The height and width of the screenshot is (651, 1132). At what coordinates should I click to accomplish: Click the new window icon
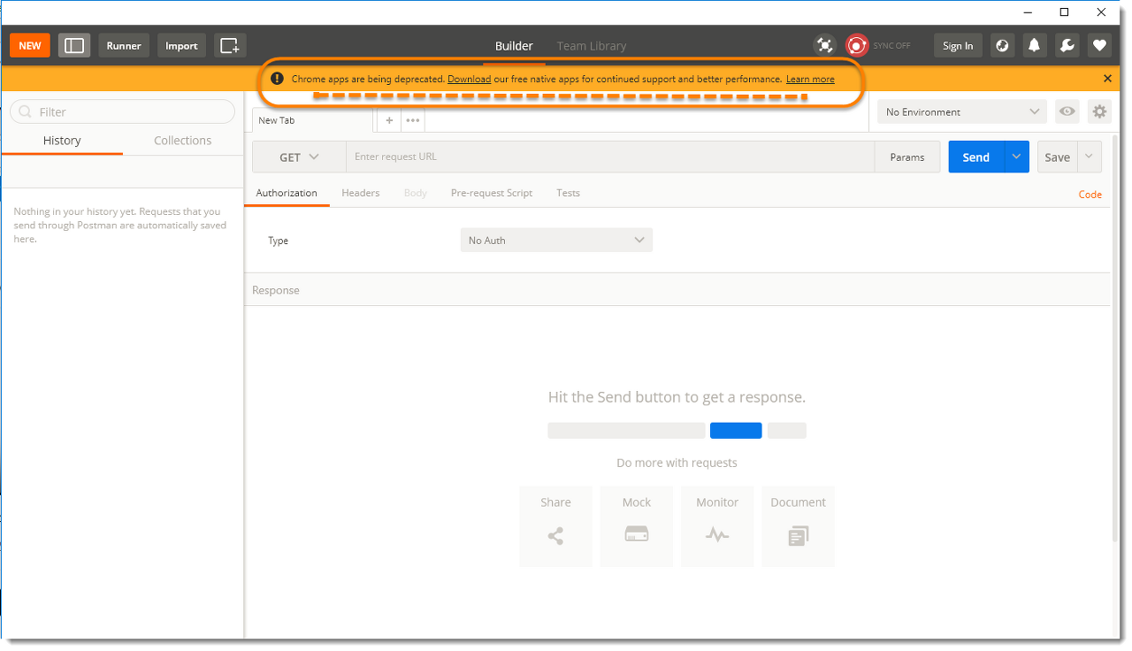click(230, 46)
